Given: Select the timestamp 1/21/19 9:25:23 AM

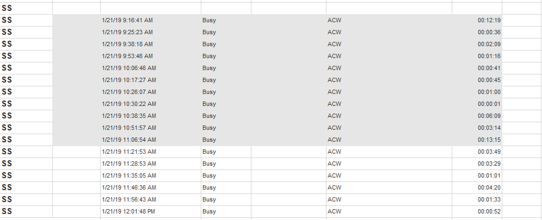Looking at the screenshot, I should (x=127, y=32).
